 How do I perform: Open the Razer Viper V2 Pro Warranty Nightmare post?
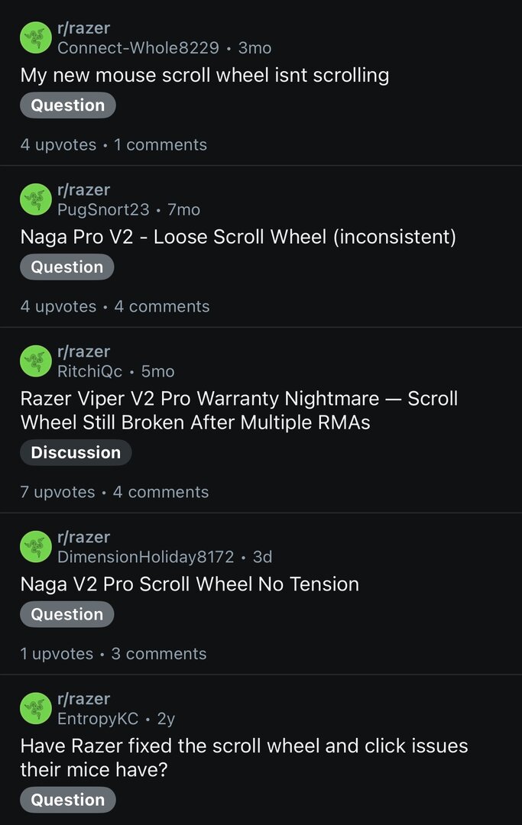[238, 410]
